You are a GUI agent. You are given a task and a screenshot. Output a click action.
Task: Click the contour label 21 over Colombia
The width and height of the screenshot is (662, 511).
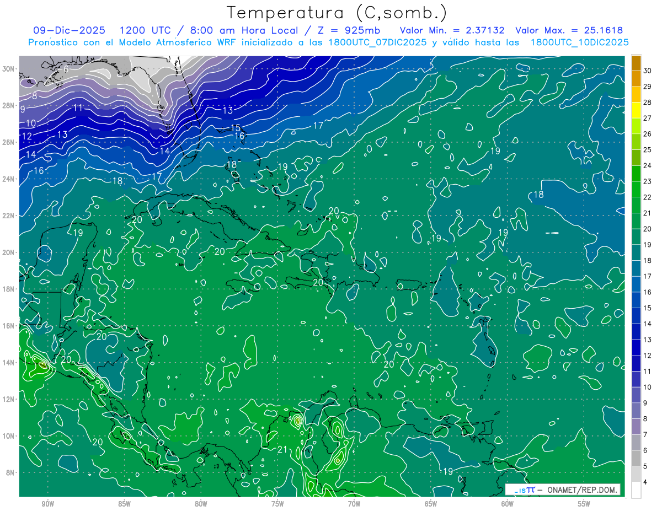point(282,450)
